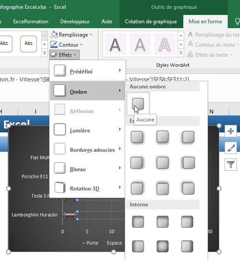
Task: Choose first inner shadow under Interne
Action: (x=138, y=222)
